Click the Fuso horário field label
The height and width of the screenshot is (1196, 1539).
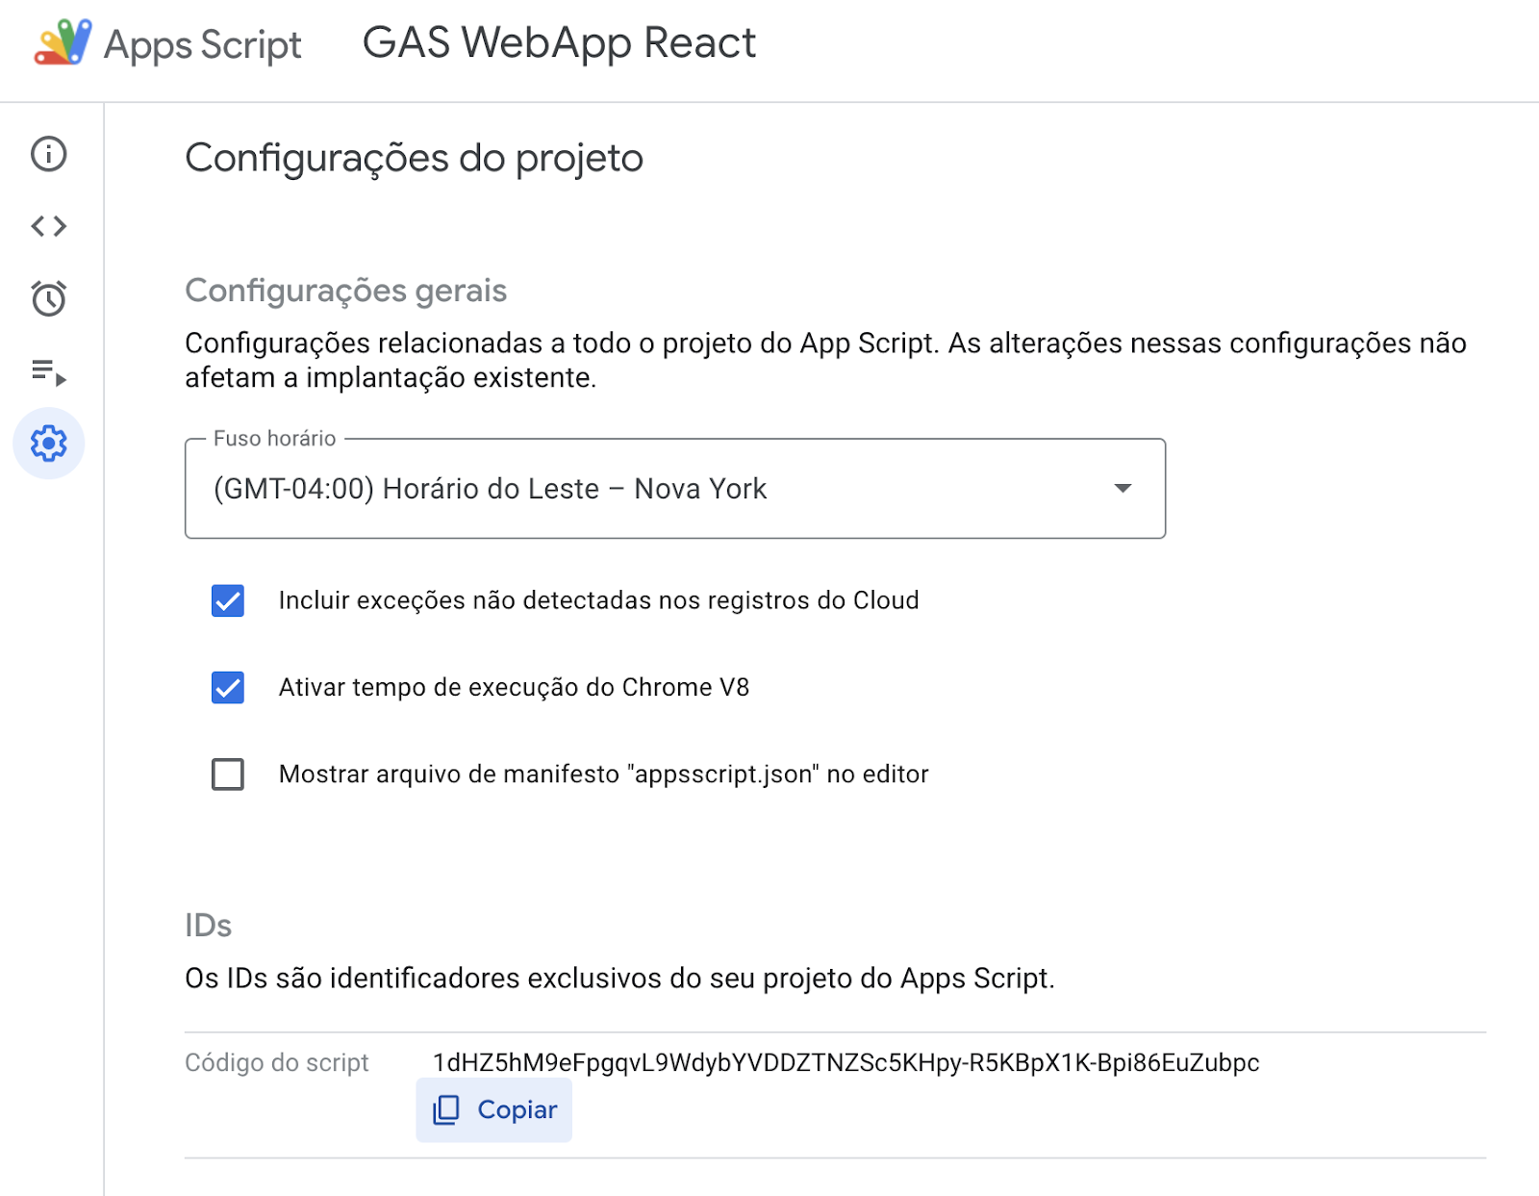(x=275, y=439)
